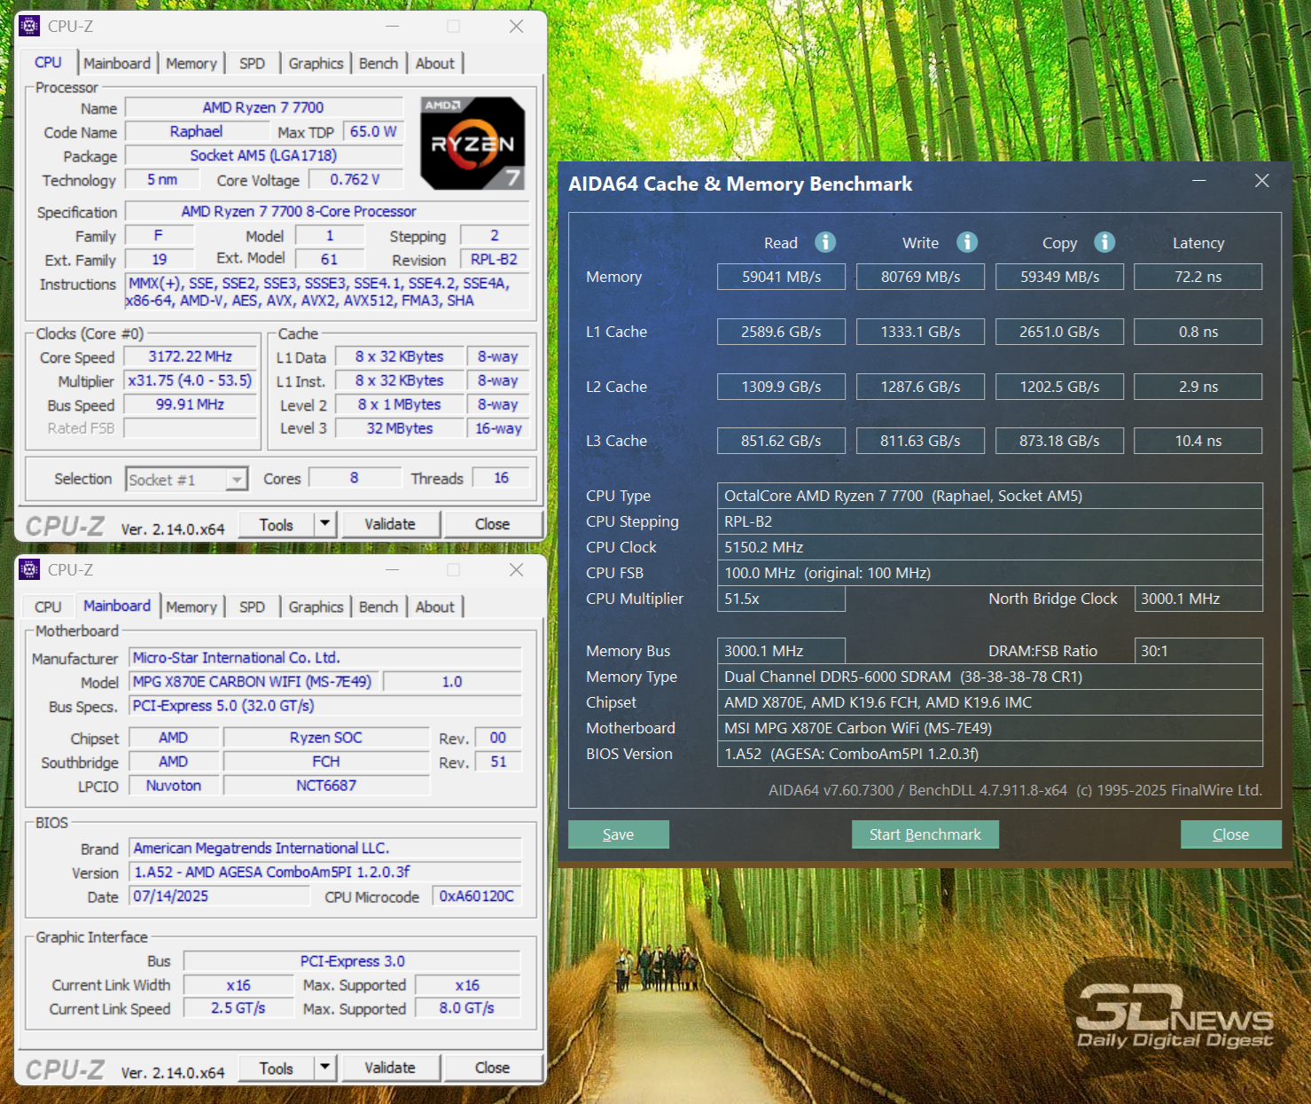Click Close button in bottom CPU-Z window
The height and width of the screenshot is (1104, 1311).
tap(492, 1068)
